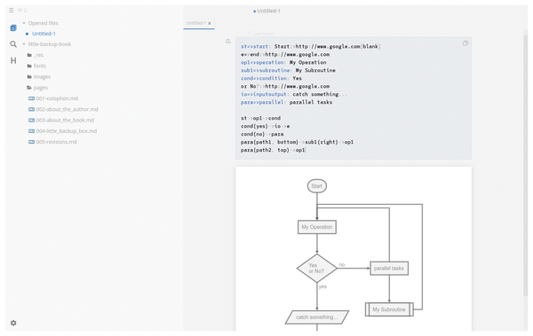
Task: Expand the images folder
Action: (42, 77)
